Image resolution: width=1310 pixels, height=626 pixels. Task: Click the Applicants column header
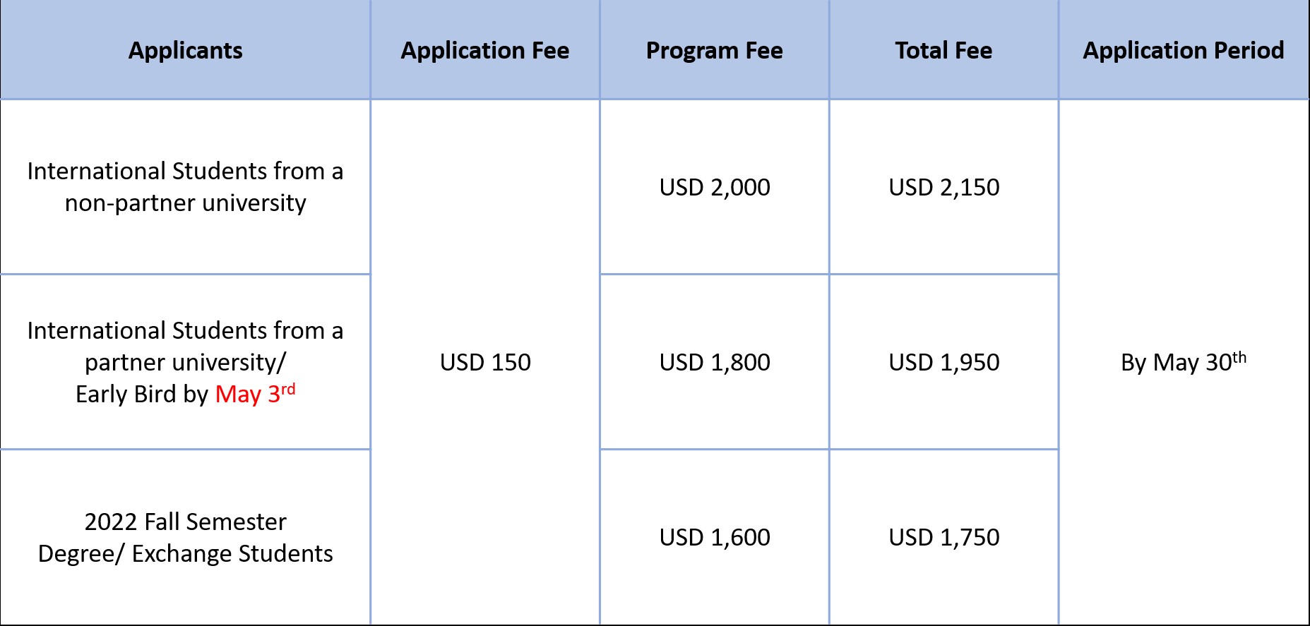click(185, 50)
